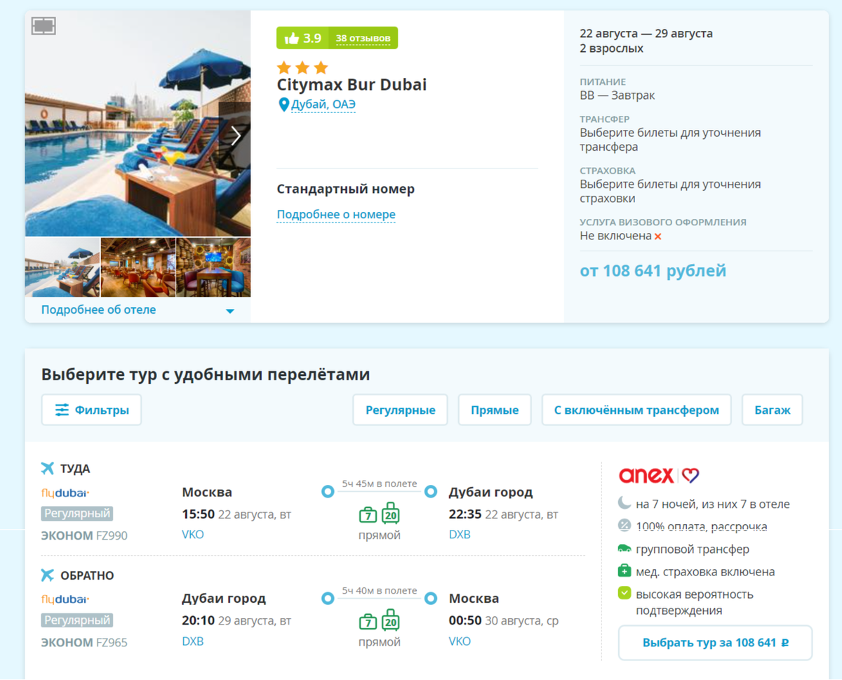Click flight number FZ965

112,643
